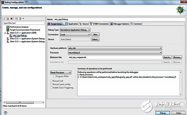The height and width of the screenshot is (115, 187).
Task: Click the Select... device button
Action: coord(95,39)
